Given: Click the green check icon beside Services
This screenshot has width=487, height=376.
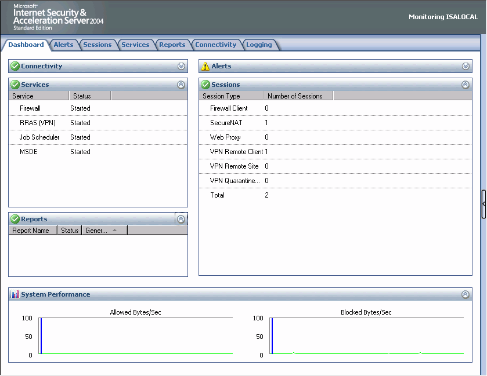Looking at the screenshot, I should 15,85.
